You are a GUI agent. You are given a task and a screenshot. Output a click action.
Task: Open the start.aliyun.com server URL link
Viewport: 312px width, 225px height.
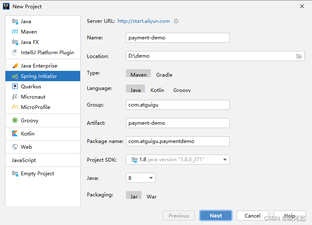pyautogui.click(x=144, y=21)
